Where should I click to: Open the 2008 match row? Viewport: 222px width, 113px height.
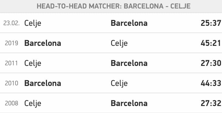pos(111,103)
